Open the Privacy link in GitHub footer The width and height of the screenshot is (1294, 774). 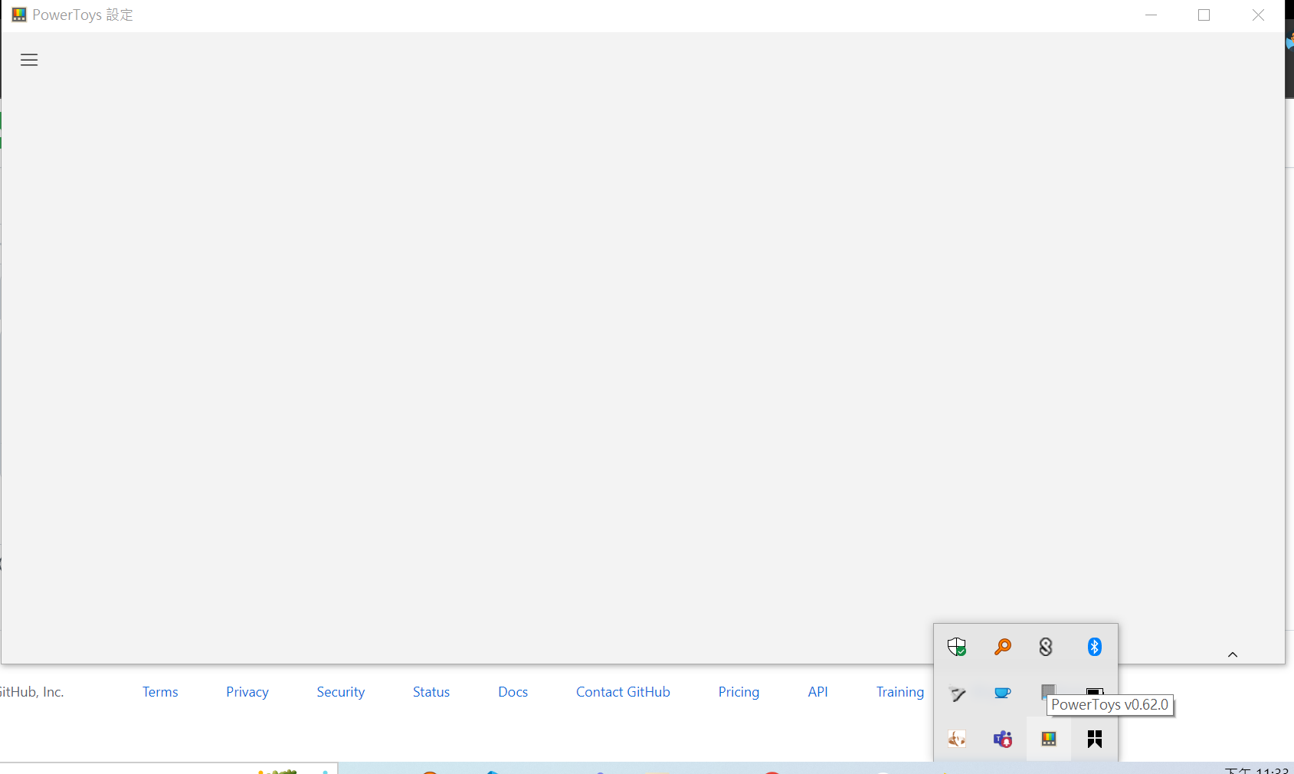247,692
